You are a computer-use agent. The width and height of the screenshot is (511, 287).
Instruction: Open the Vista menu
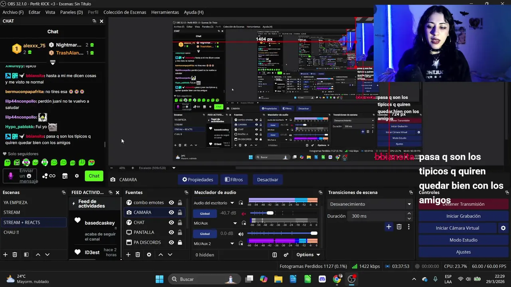click(50, 12)
